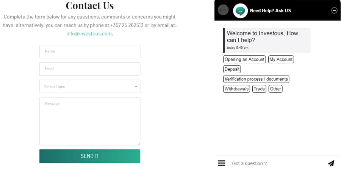The height and width of the screenshot is (169, 341).
Task: Click the Message box resize handle
Action: tap(138, 143)
